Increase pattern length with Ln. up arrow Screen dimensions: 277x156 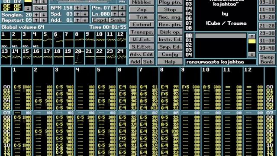click(115, 14)
